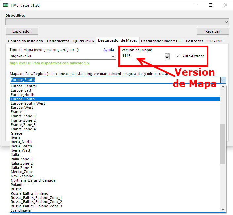Viewport: 233px width, 215px height.
Task: Close the TTActivator window
Action: (x=226, y=5)
